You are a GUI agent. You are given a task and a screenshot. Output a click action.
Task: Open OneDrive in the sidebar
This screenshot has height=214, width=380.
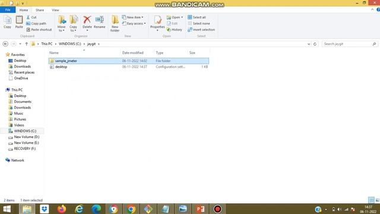tap(18, 78)
